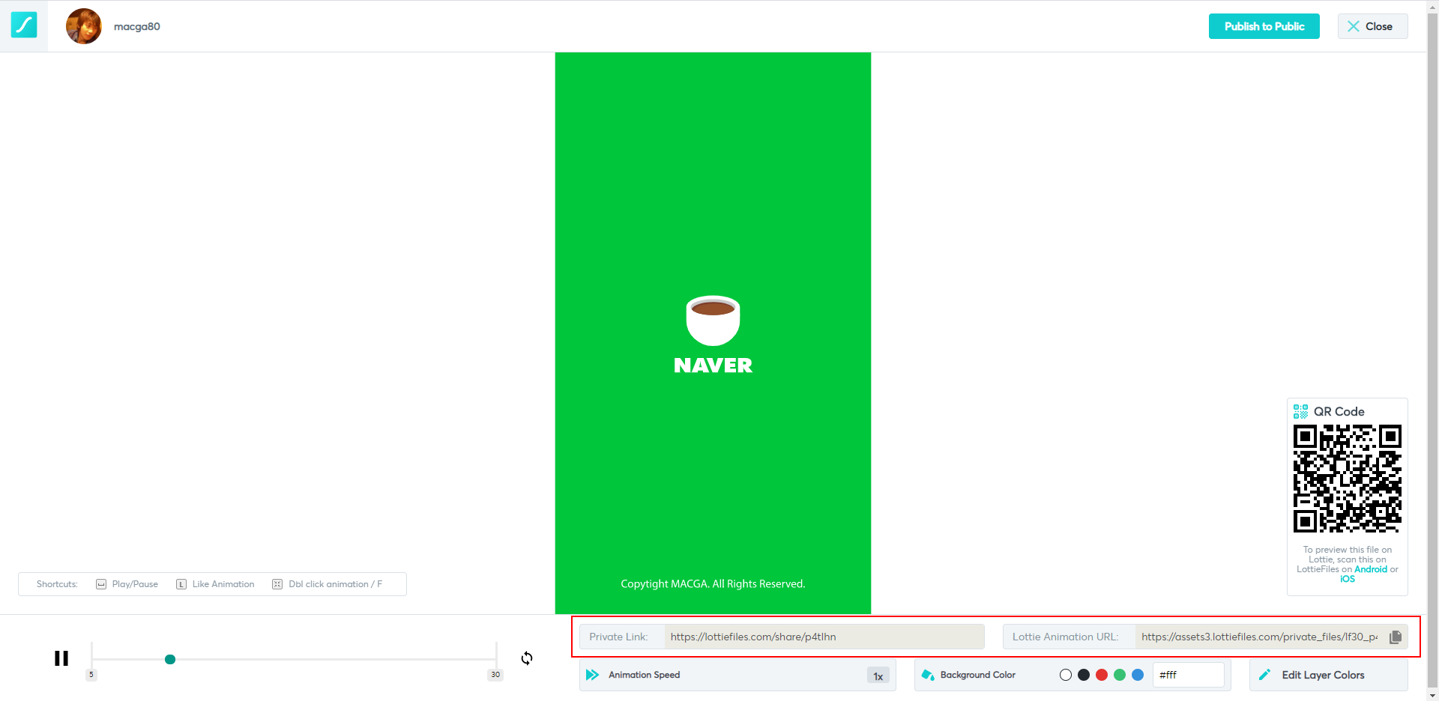Click the QR code image
The height and width of the screenshot is (701, 1439).
click(x=1348, y=479)
